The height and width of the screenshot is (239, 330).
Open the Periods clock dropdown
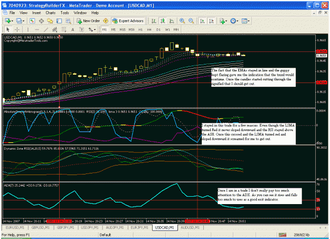click(234, 21)
